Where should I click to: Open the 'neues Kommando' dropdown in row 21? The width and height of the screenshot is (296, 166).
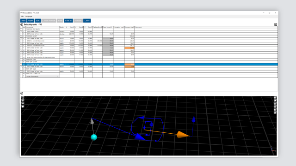tap(42, 77)
